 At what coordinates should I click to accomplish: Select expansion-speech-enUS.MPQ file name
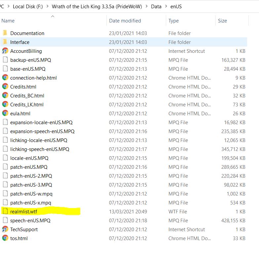coord(42,131)
